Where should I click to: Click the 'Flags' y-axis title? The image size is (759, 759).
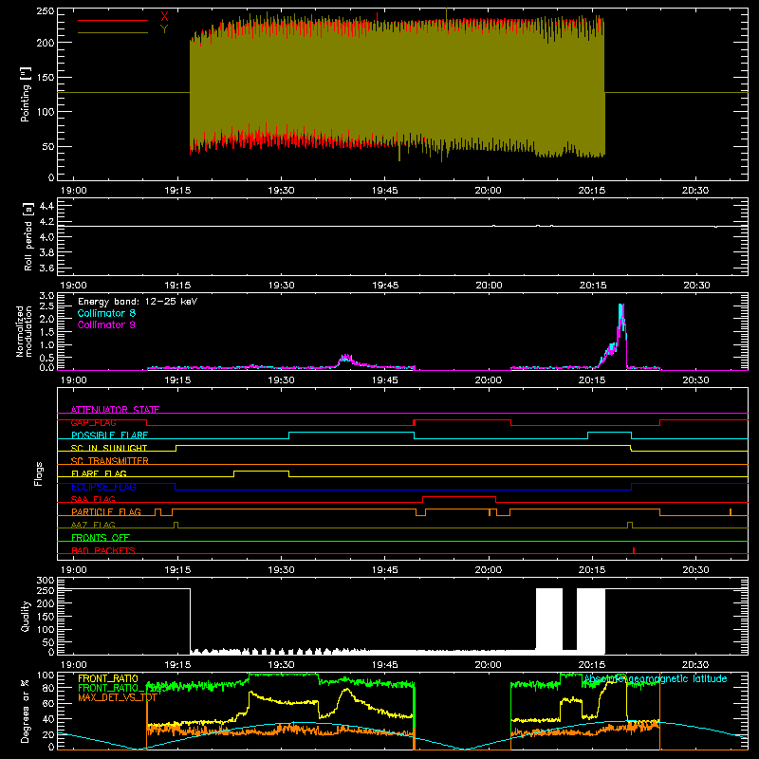38,473
